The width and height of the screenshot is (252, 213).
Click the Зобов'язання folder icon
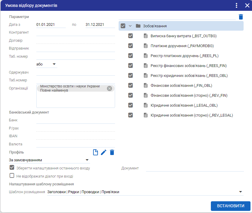[138, 26]
